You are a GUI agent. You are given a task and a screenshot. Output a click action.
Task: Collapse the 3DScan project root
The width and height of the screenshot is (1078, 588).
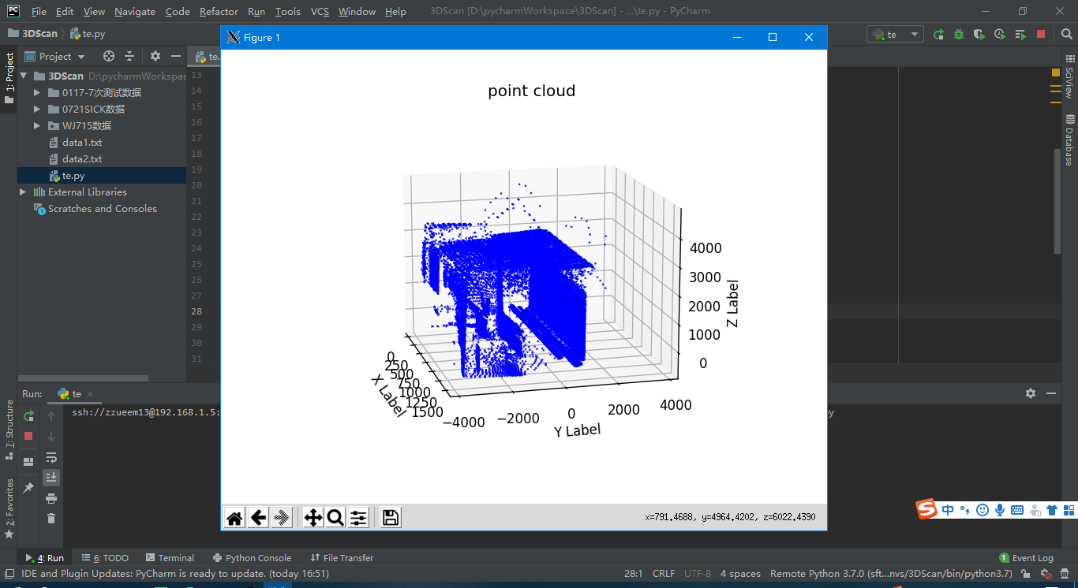coord(23,76)
